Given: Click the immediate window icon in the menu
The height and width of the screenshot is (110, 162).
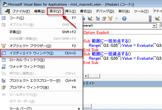Looking at the screenshot, I should (4, 53).
